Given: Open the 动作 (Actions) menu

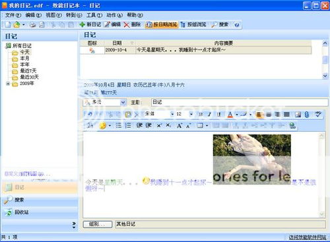Looking at the screenshot, I should (x=115, y=15).
